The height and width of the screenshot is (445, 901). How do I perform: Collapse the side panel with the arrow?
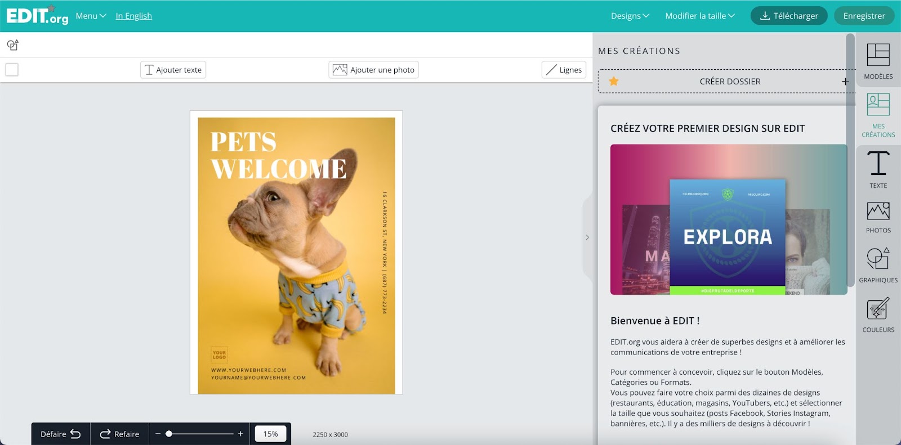[587, 237]
